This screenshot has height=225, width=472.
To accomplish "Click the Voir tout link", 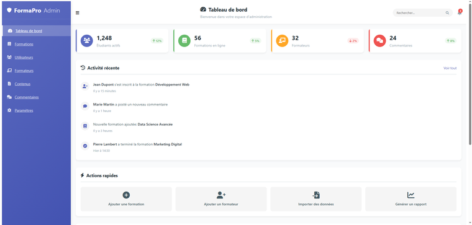I will tap(450, 68).
